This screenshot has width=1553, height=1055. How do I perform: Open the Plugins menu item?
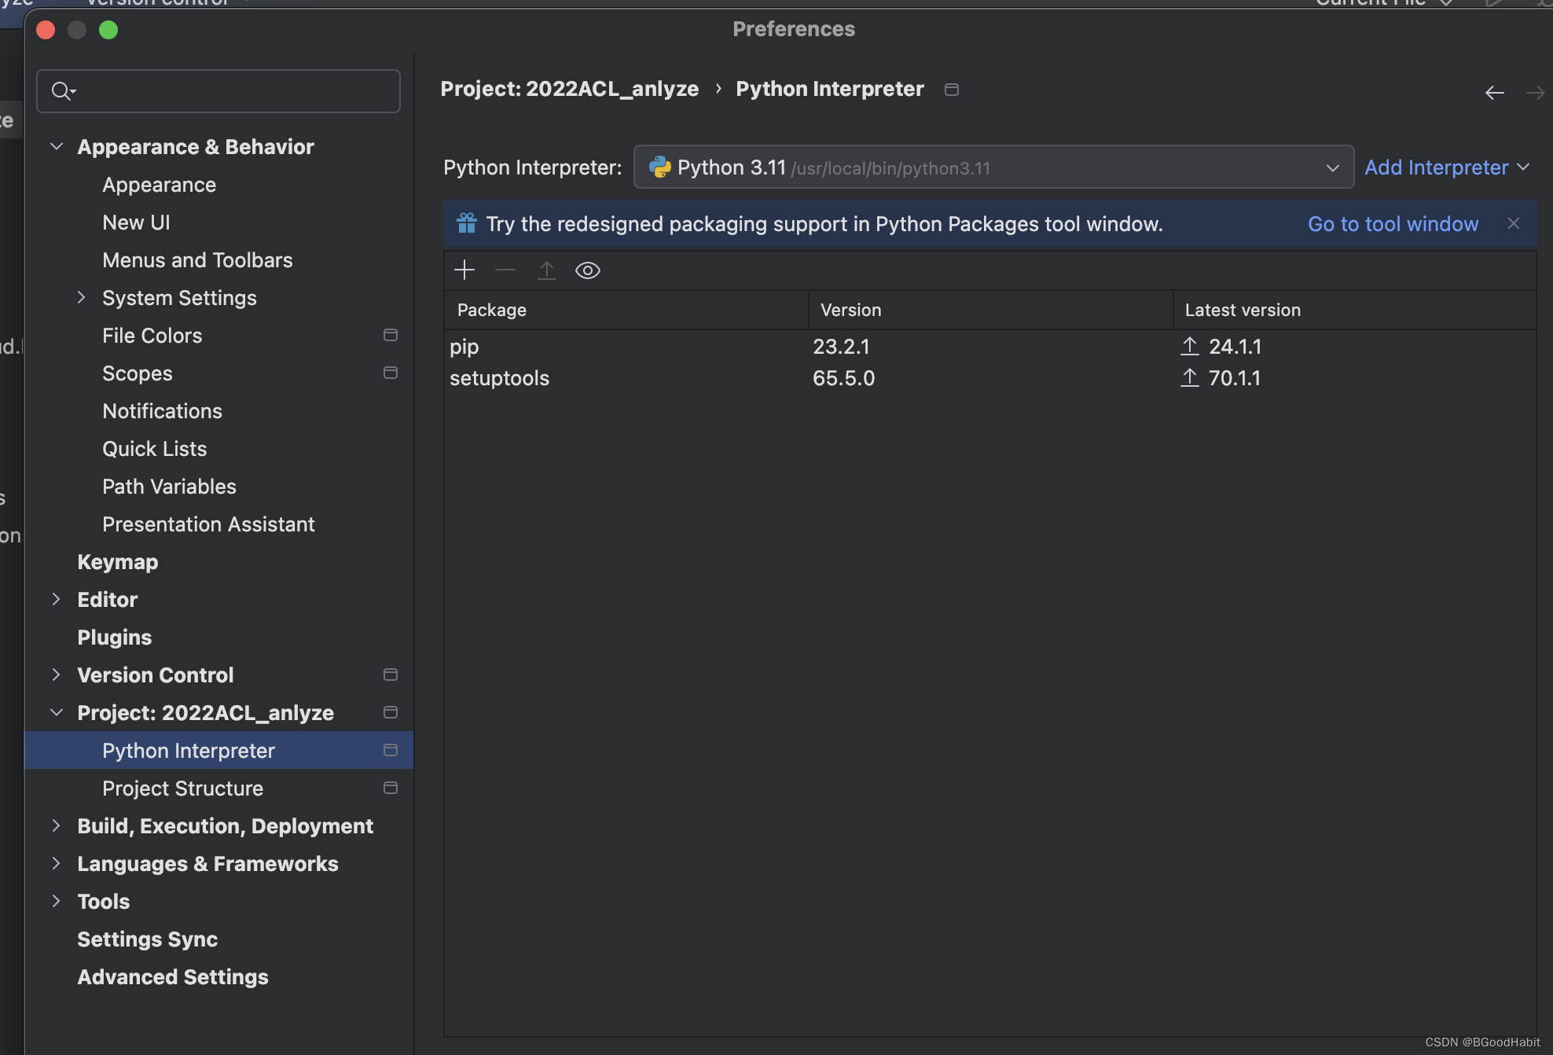tap(114, 636)
